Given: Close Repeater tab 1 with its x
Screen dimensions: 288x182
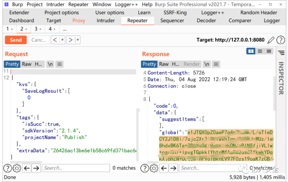Looking at the screenshot, I should pos(12,29).
